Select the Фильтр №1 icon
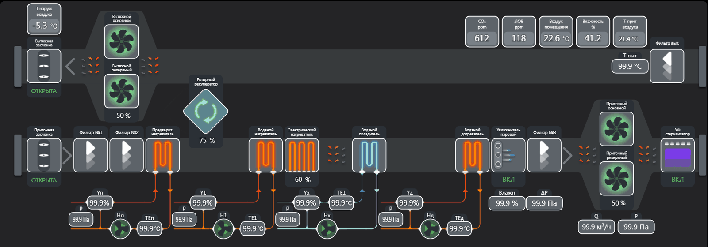Screen dimensions: 708x247 tap(91, 155)
